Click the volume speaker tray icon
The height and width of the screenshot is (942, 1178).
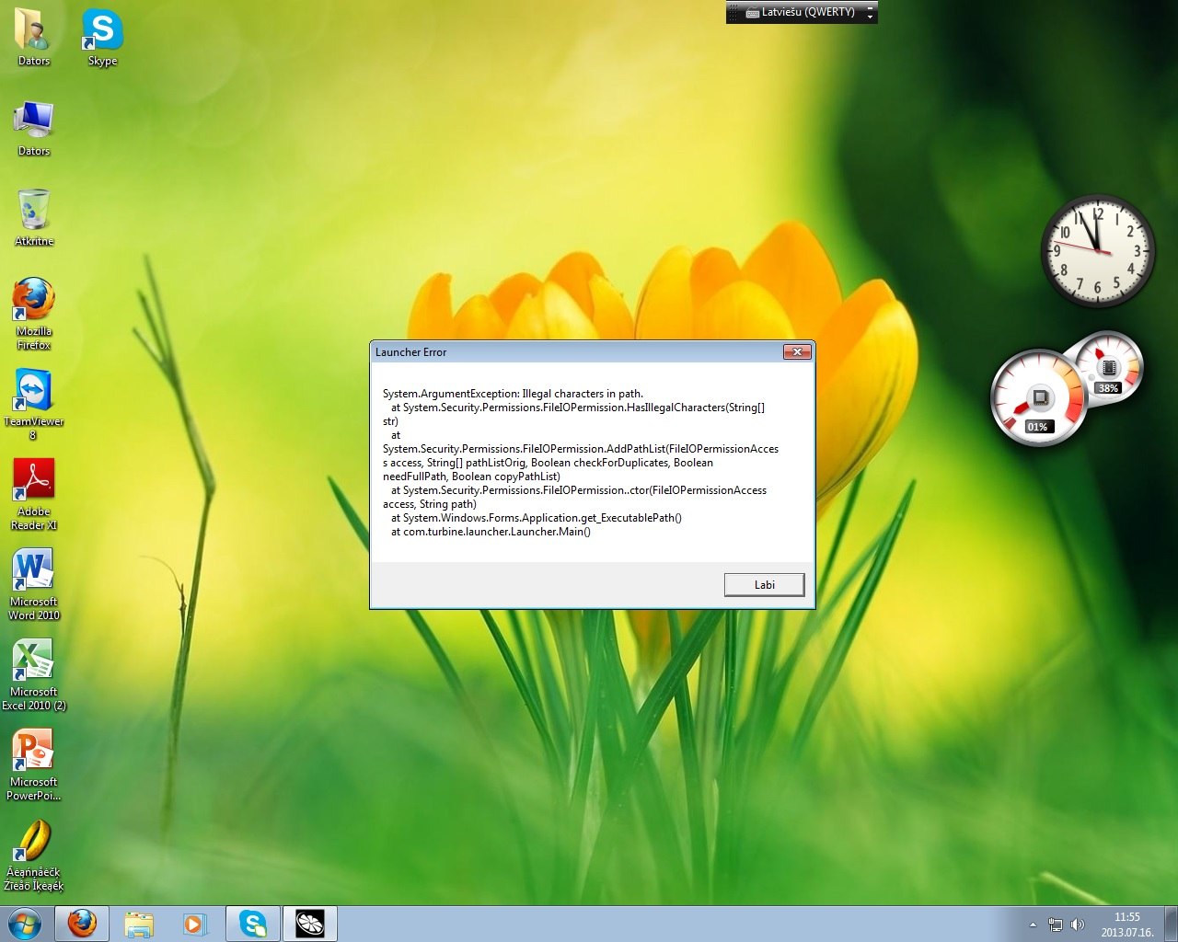coord(1078,925)
